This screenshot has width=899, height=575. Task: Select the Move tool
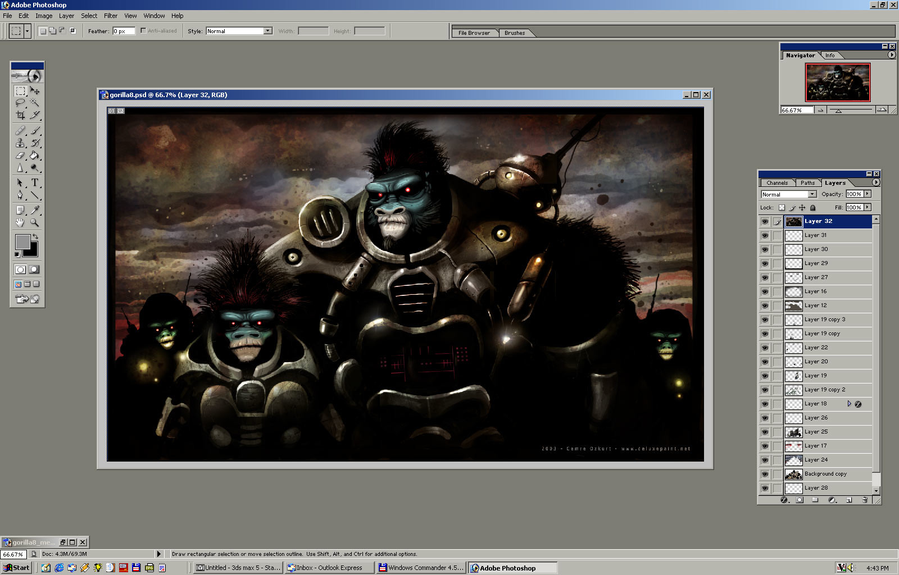pos(35,90)
